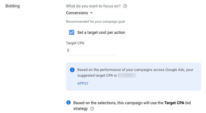This screenshot has width=206, height=113.
Task: Select the Bidding section heading
Action: tap(13, 6)
